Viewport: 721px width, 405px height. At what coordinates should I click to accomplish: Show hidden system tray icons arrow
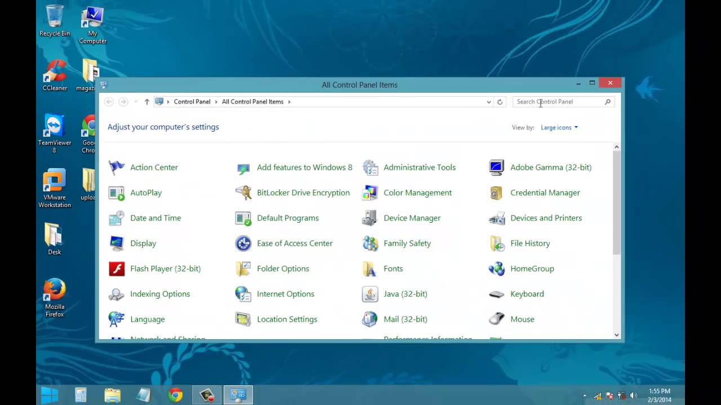[585, 396]
